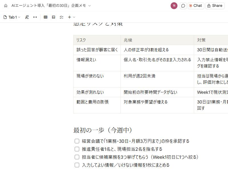Click the heading '最初の一歩（今週中）'
Image resolution: width=228 pixels, height=171 pixels.
pyautogui.click(x=103, y=130)
